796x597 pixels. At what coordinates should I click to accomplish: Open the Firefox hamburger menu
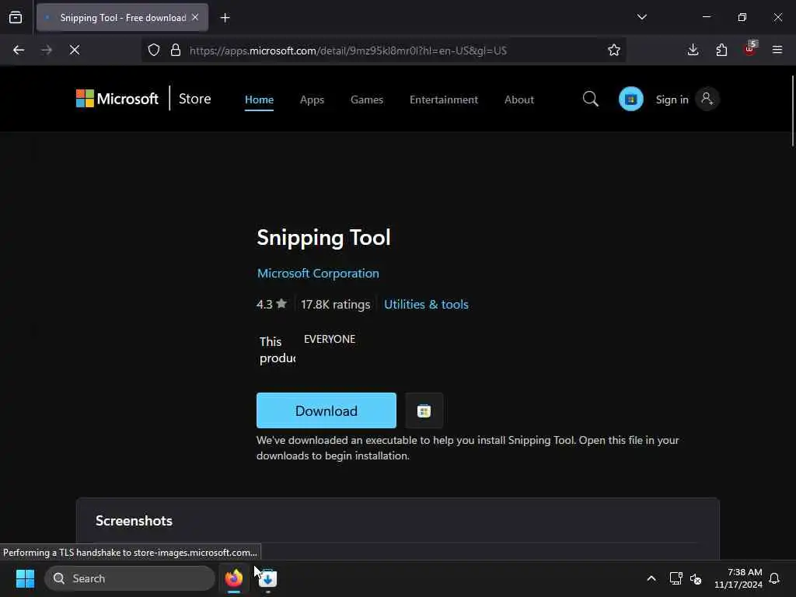(x=777, y=50)
